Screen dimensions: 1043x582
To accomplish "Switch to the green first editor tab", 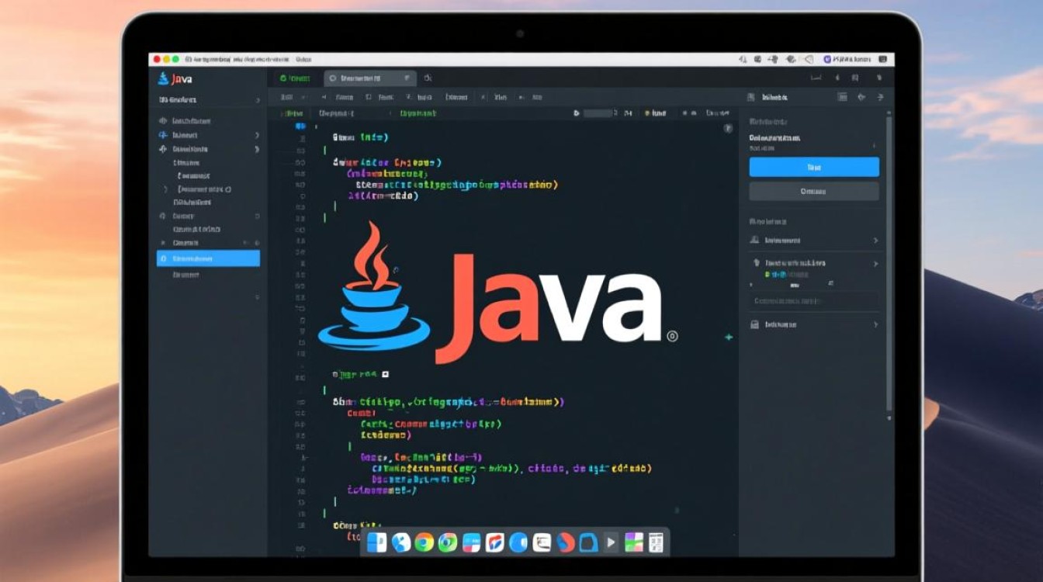I will (x=295, y=78).
